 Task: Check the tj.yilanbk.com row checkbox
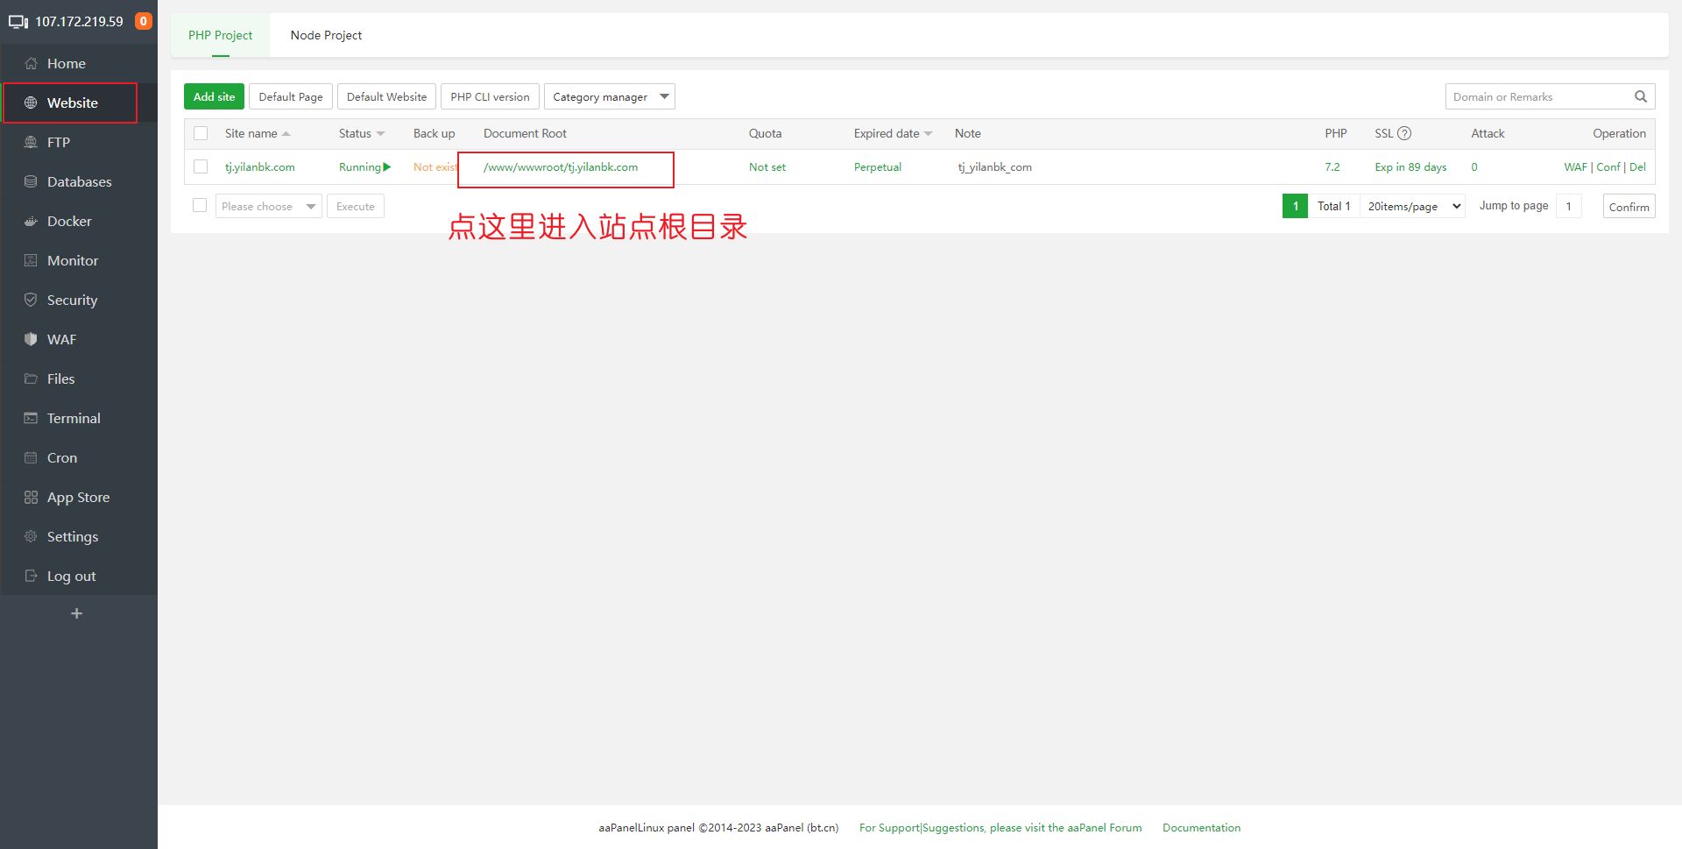click(x=201, y=166)
